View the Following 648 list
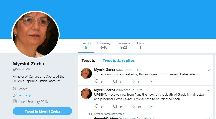216x119 pixels. pyautogui.click(x=104, y=45)
